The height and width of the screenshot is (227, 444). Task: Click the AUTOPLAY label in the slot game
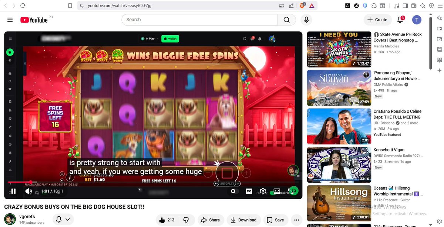(227, 184)
